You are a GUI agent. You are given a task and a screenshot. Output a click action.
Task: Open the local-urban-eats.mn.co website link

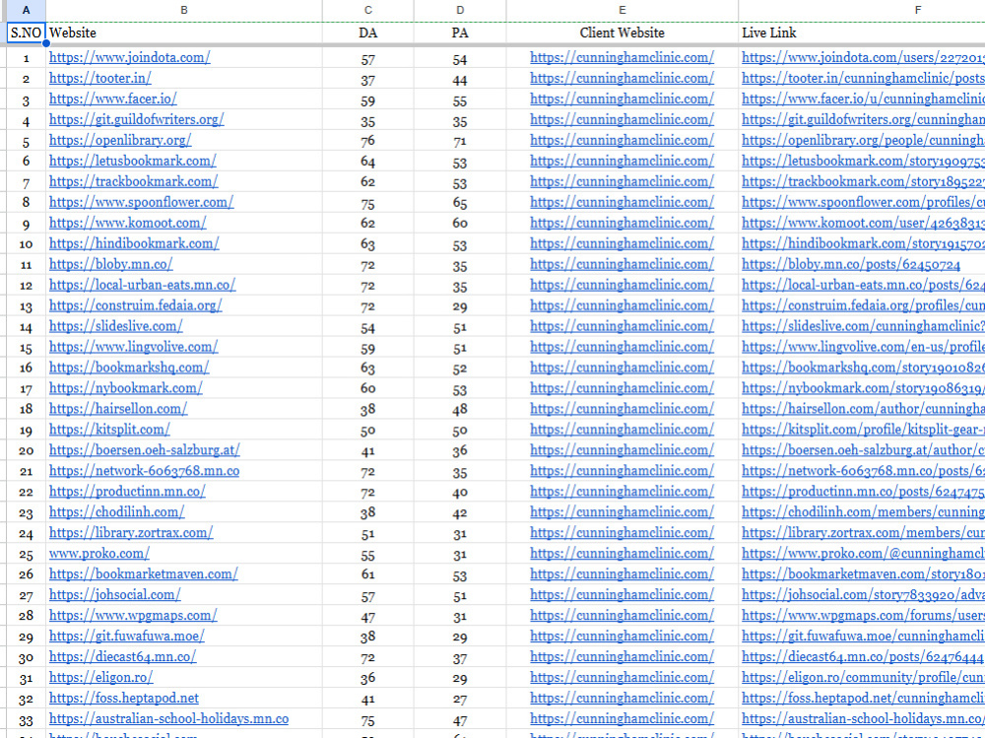[142, 285]
